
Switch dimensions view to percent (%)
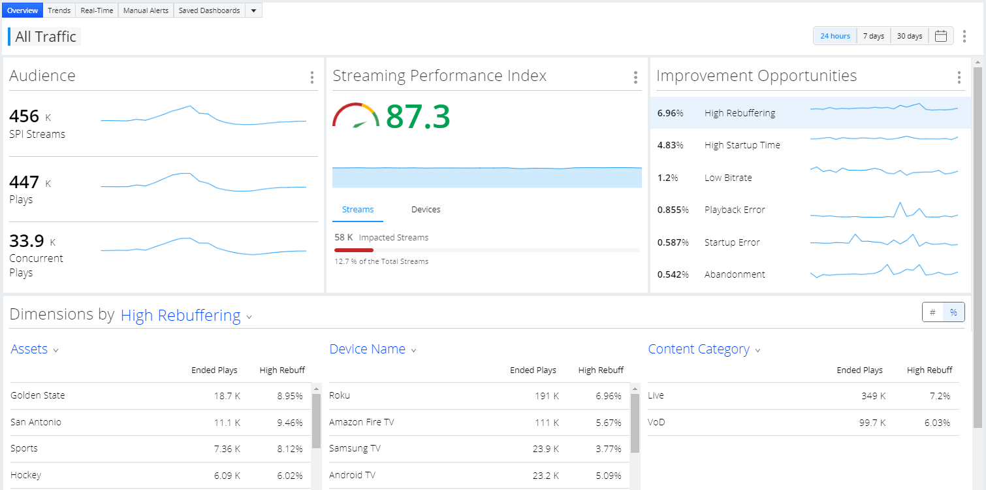click(953, 312)
